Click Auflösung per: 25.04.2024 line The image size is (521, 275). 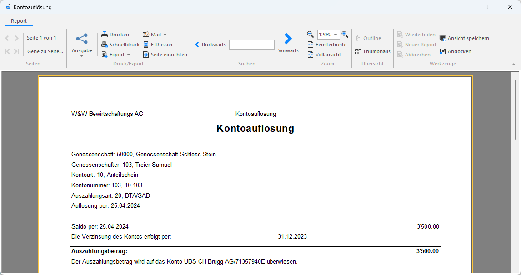(105, 205)
